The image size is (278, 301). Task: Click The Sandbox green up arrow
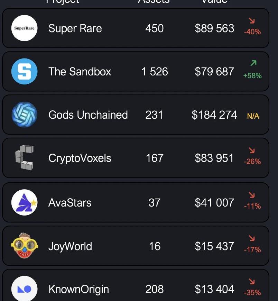[x=253, y=63]
